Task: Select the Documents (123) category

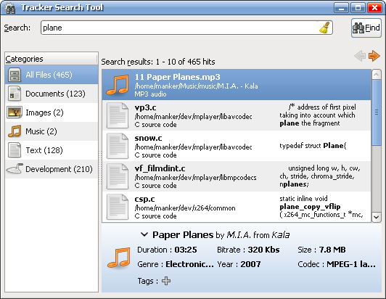Action: [x=52, y=94]
